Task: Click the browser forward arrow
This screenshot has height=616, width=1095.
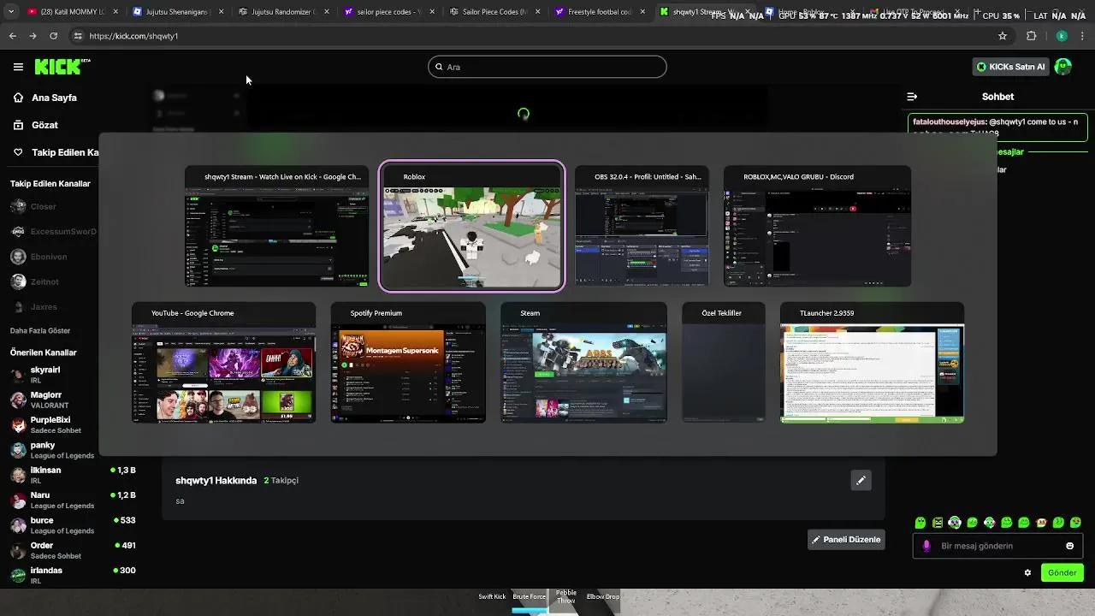Action: [x=33, y=36]
